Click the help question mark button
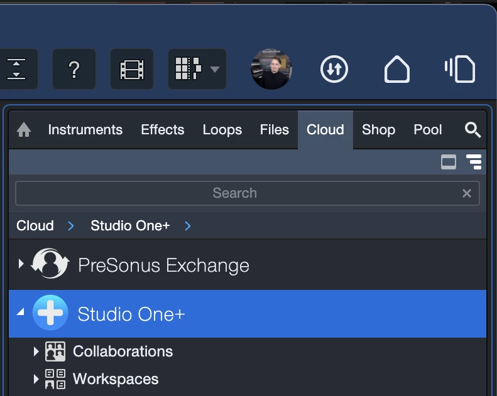497x396 pixels. [x=74, y=69]
